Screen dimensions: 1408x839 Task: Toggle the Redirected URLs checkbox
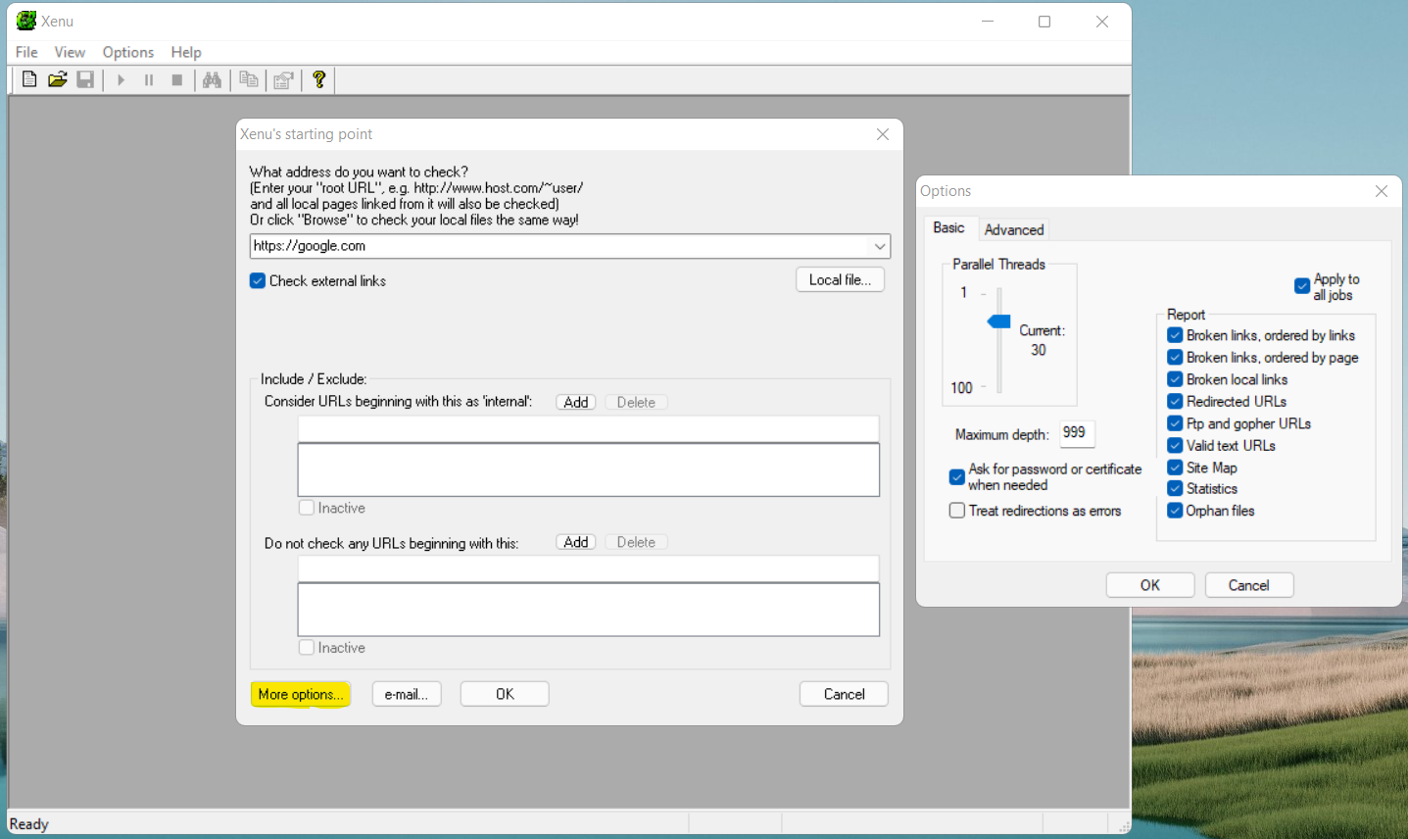pos(1175,401)
